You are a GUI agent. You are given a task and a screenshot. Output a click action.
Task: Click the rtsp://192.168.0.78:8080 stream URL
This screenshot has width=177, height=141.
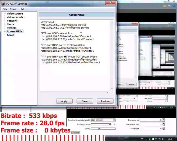69,59
